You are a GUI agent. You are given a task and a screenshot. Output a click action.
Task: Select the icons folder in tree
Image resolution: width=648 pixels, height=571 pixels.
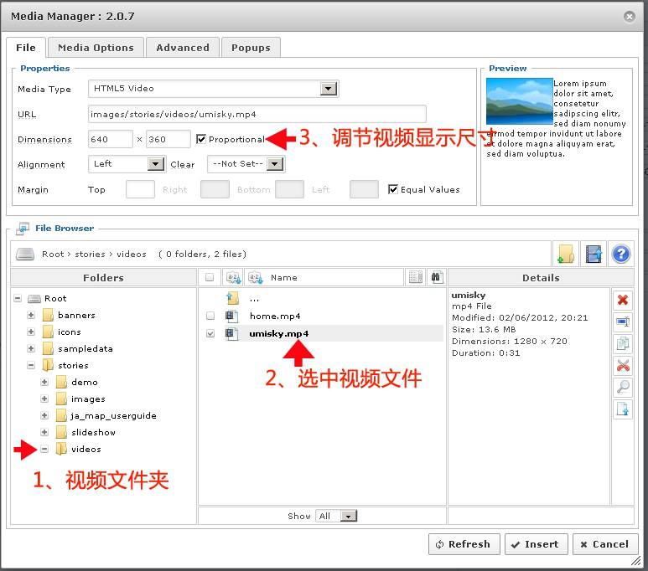(70, 332)
